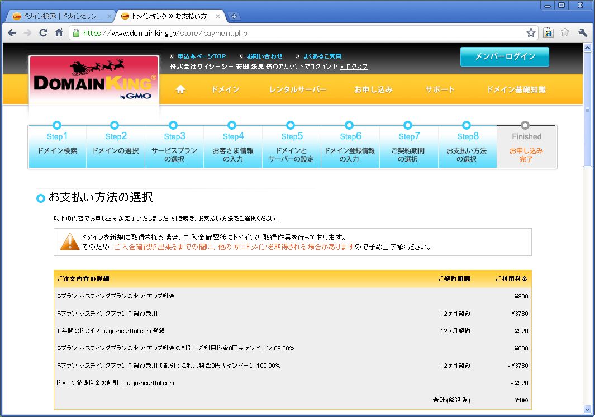Image resolution: width=595 pixels, height=417 pixels.
Task: Click the メンバーログイン button
Action: [504, 56]
